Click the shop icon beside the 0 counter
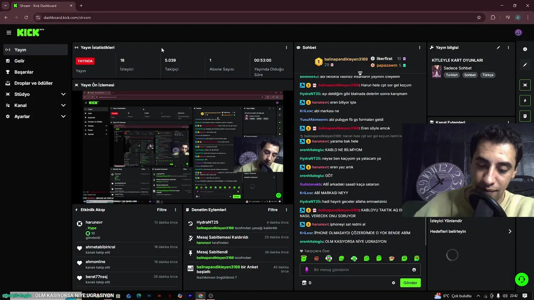 click(x=304, y=283)
